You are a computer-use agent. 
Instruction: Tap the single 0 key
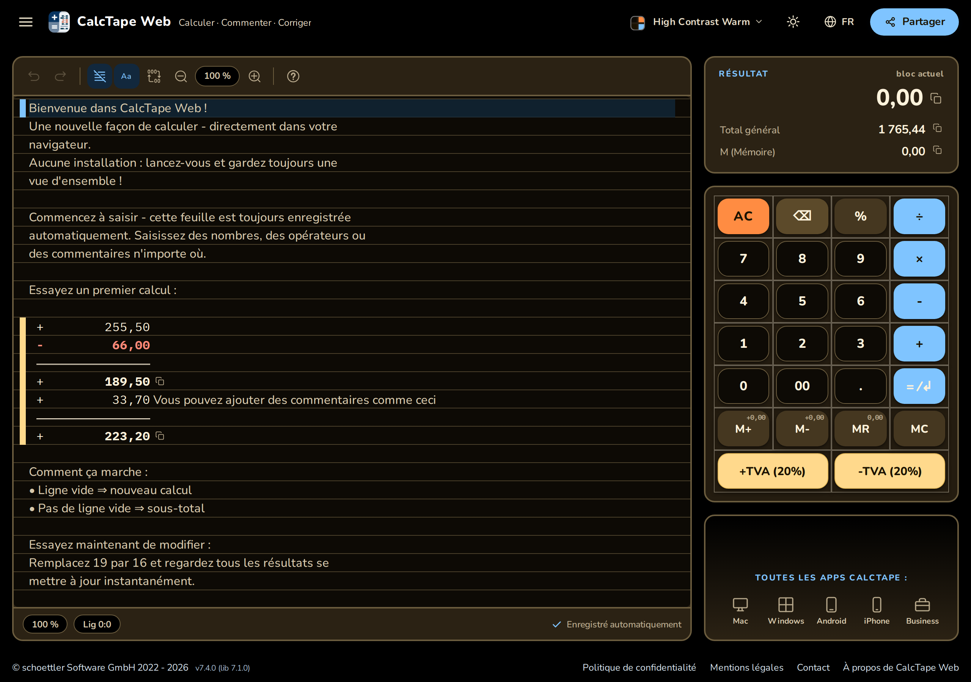743,386
